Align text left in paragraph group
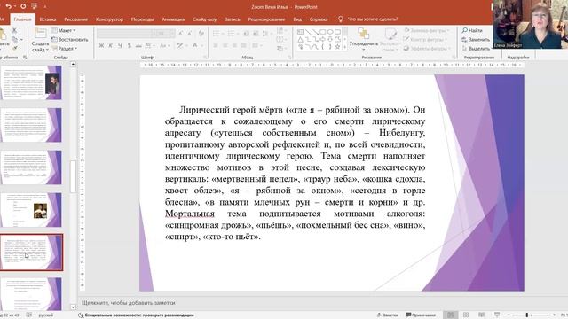This screenshot has width=568, height=319. (x=216, y=45)
